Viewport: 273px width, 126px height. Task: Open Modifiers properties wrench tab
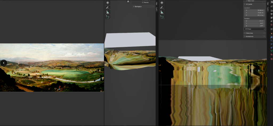click(x=271, y=37)
